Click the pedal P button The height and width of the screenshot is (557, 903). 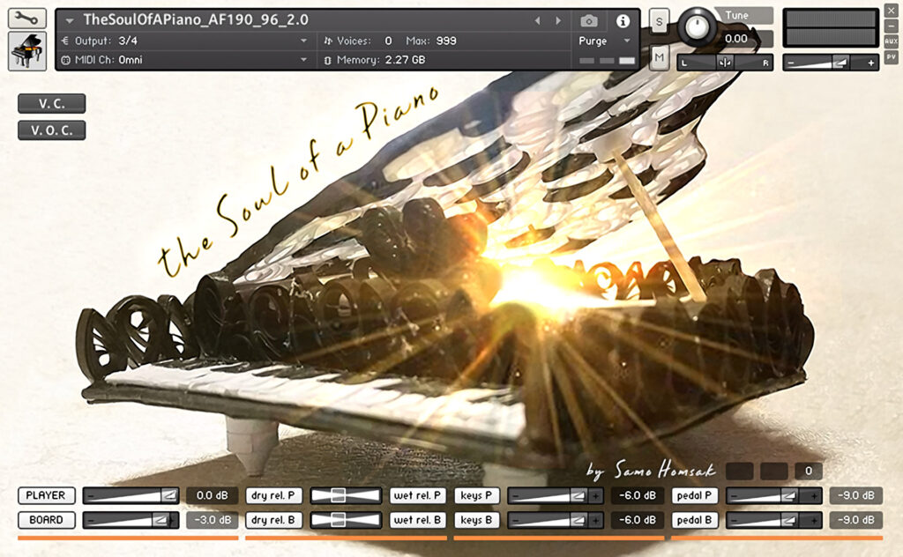click(695, 495)
